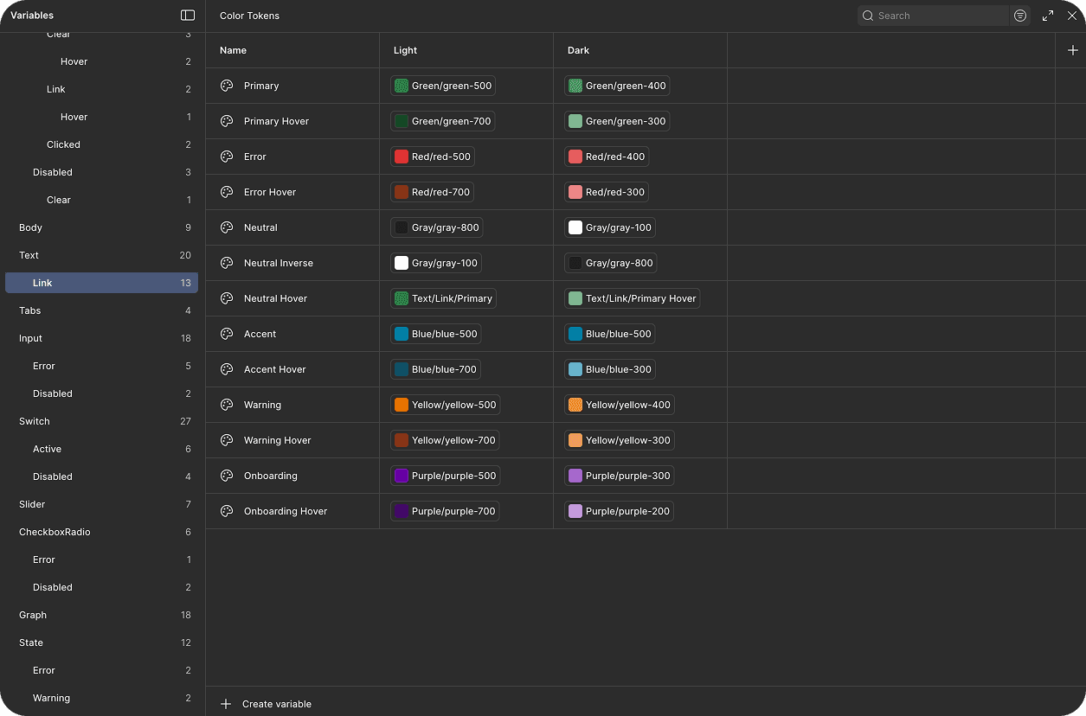The height and width of the screenshot is (716, 1086).
Task: Click the Variables panel title
Action: [32, 16]
